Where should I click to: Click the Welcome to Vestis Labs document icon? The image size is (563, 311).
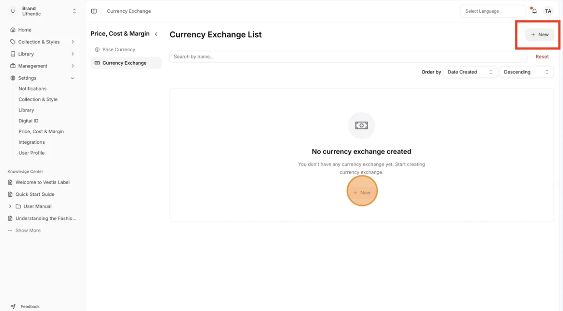[10, 182]
